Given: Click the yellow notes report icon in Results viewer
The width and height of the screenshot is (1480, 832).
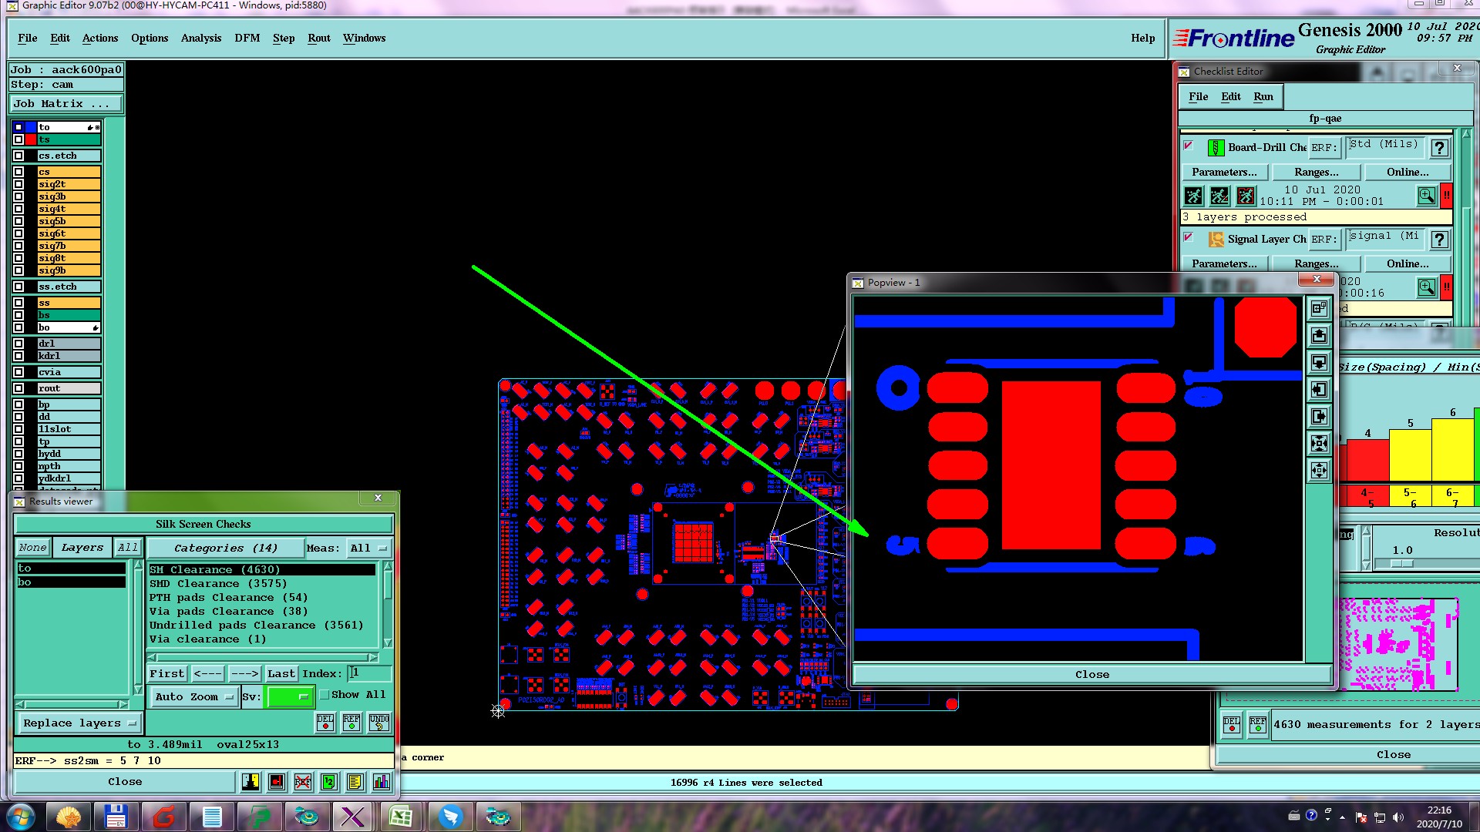Looking at the screenshot, I should pyautogui.click(x=355, y=782).
